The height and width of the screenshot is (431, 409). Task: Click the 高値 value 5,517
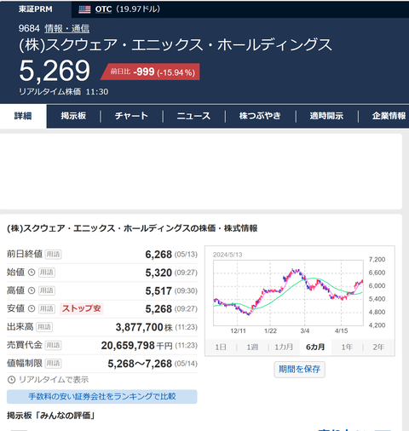click(x=158, y=290)
